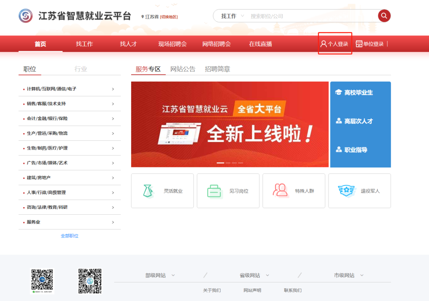Click the platform logo icon in the header
Viewport: 429px width, 301px height.
[x=26, y=16]
